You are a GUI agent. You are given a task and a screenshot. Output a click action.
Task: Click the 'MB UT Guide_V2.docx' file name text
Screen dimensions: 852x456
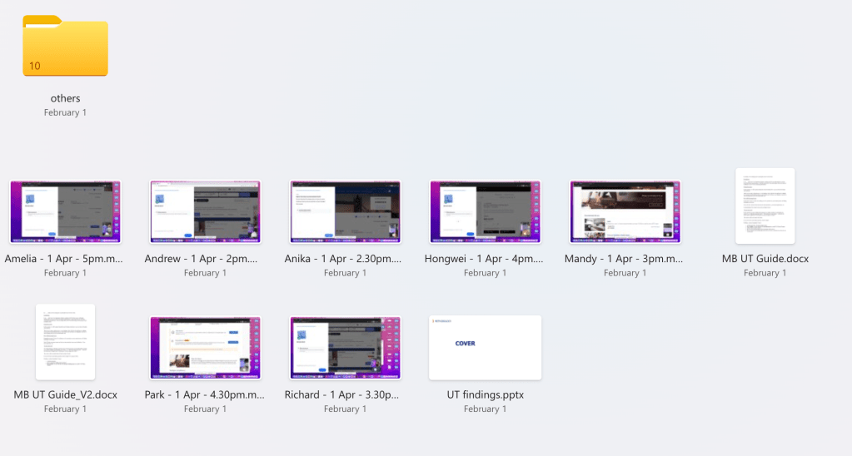pos(65,394)
